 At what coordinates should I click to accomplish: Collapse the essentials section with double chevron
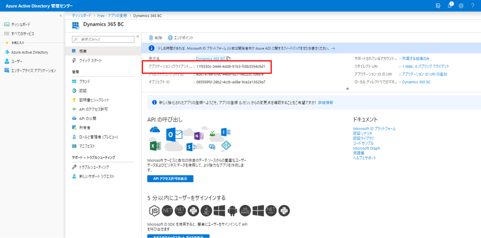(x=348, y=88)
